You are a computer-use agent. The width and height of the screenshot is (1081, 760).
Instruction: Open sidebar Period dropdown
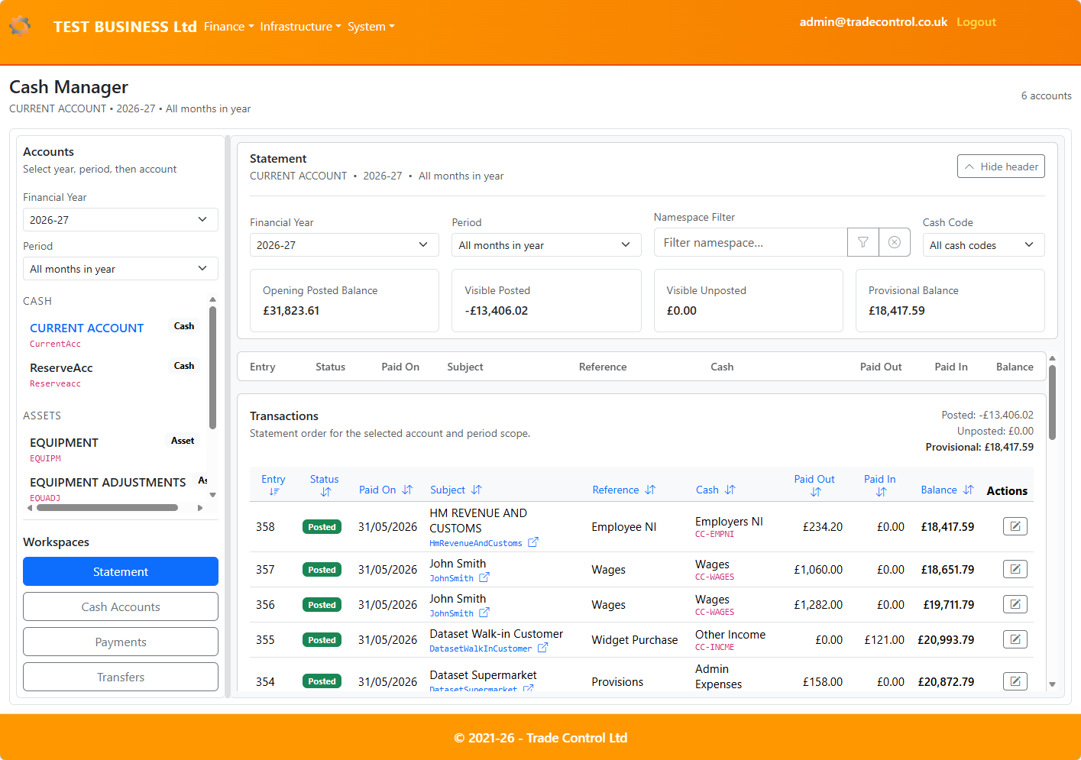click(x=121, y=268)
